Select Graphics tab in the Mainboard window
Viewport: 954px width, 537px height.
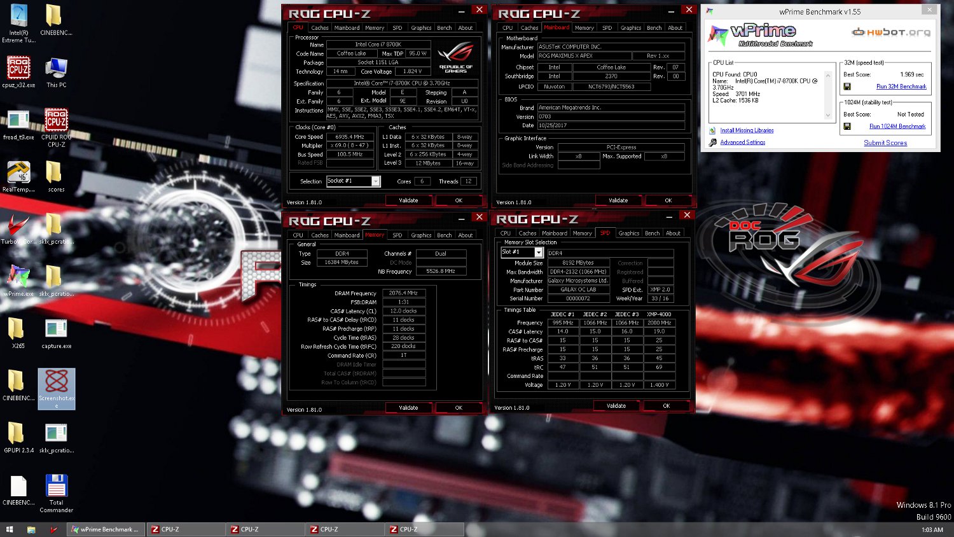tap(631, 28)
